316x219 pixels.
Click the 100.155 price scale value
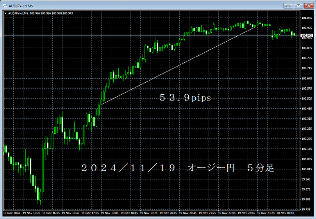click(307, 149)
